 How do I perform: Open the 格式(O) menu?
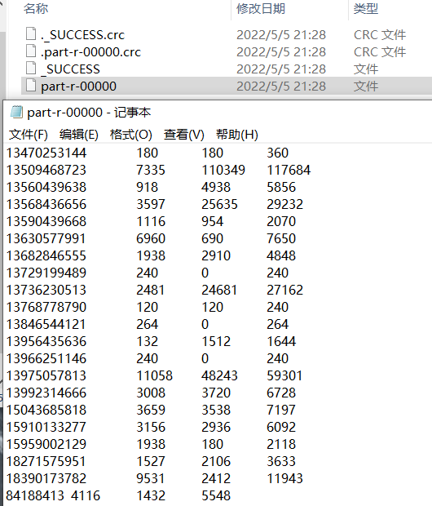click(131, 134)
